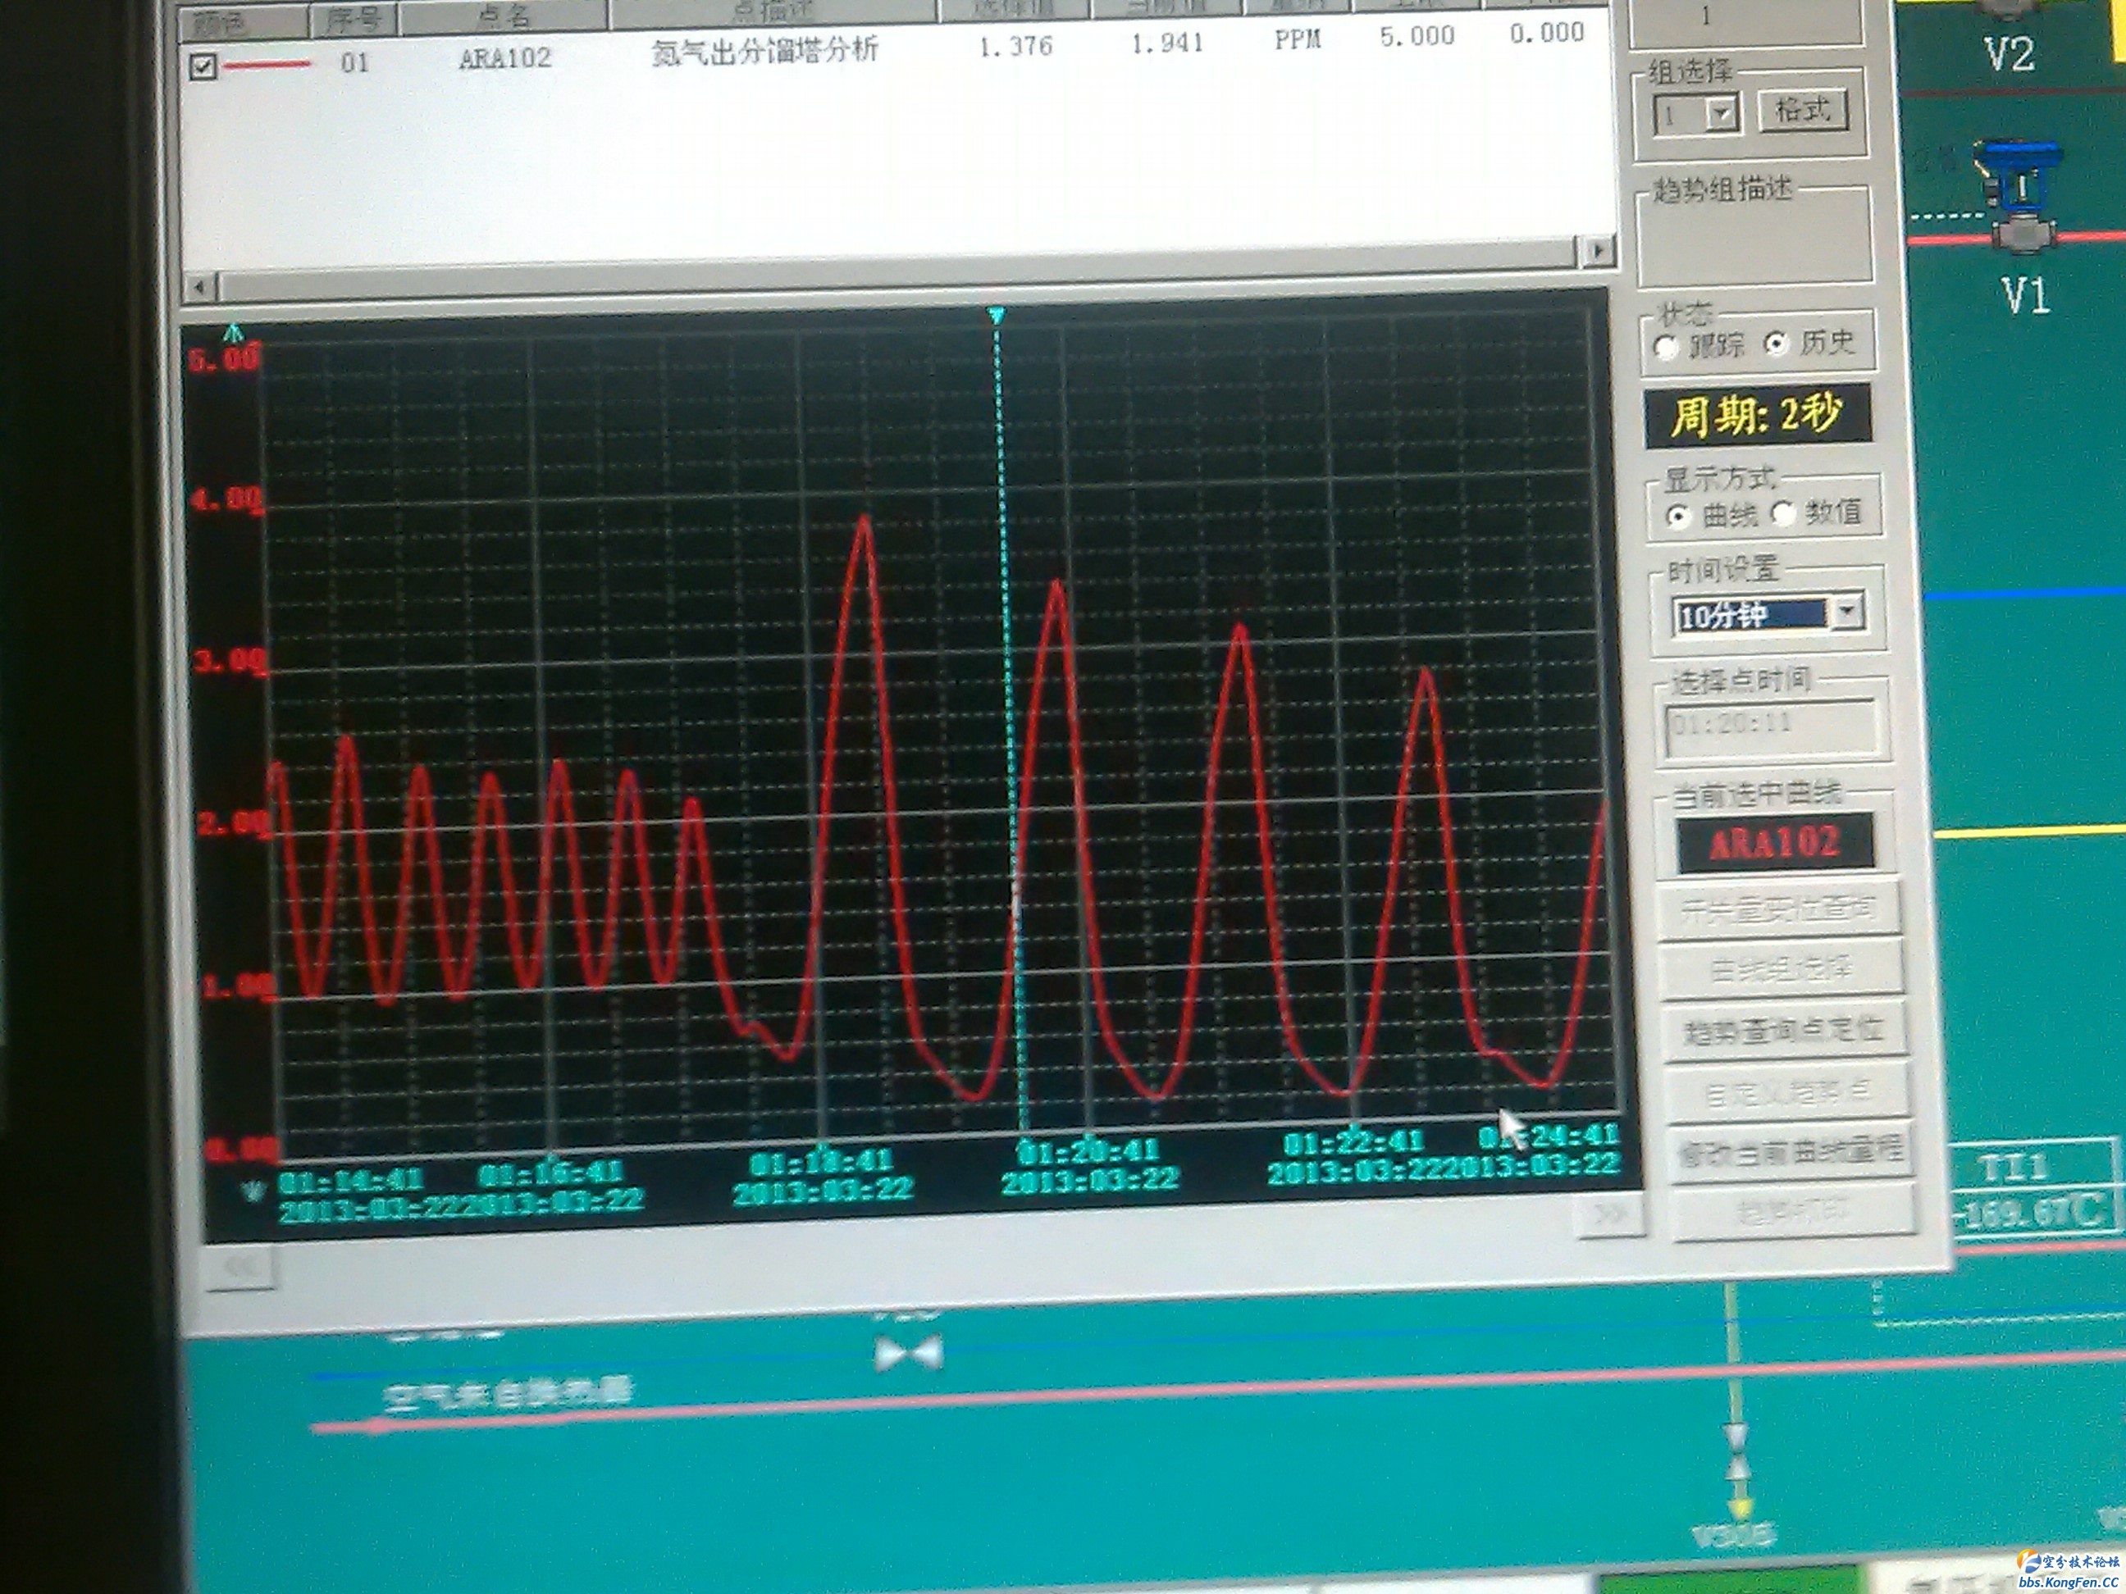
Task: Click the 序号 01 cell
Action: click(354, 62)
